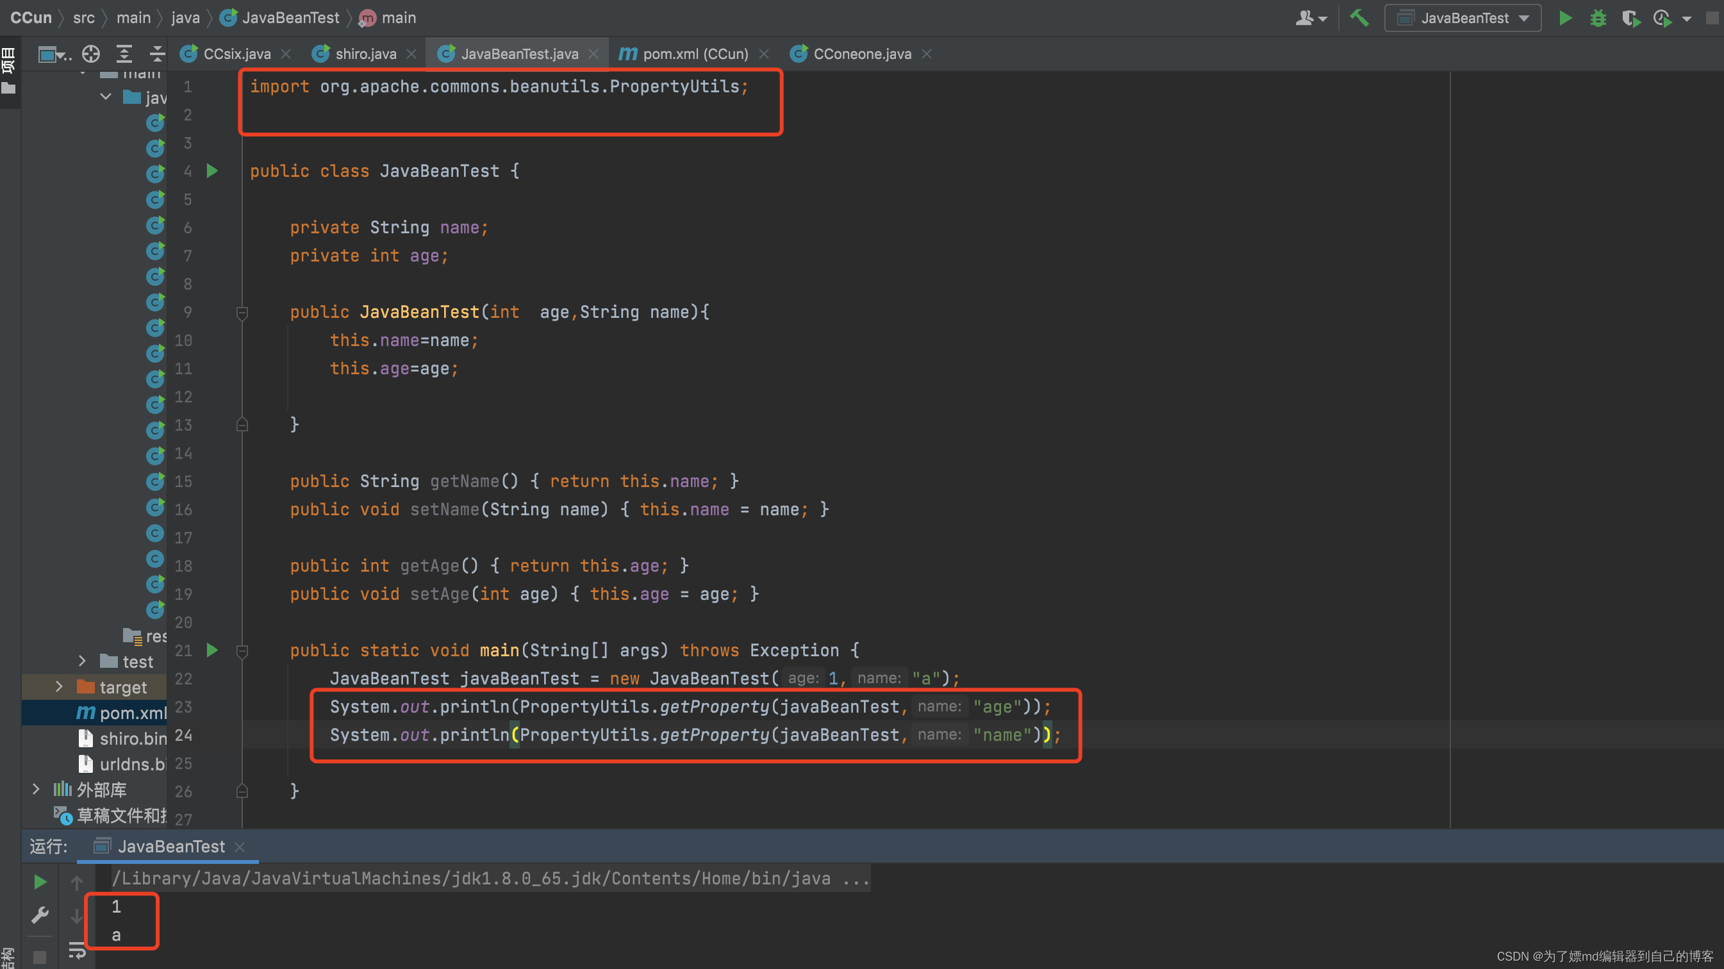Click the main method breadcrumb
Viewport: 1724px width, 969px height.
388,18
